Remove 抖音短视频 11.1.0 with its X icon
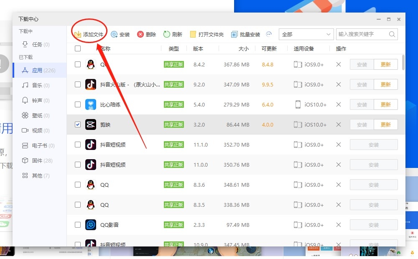Screen dimensions: 418x259 (x=339, y=145)
